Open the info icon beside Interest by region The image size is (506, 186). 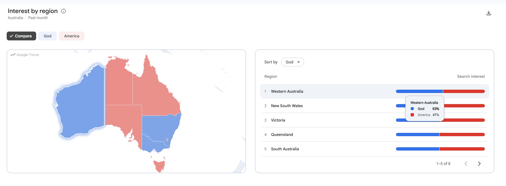pyautogui.click(x=63, y=11)
